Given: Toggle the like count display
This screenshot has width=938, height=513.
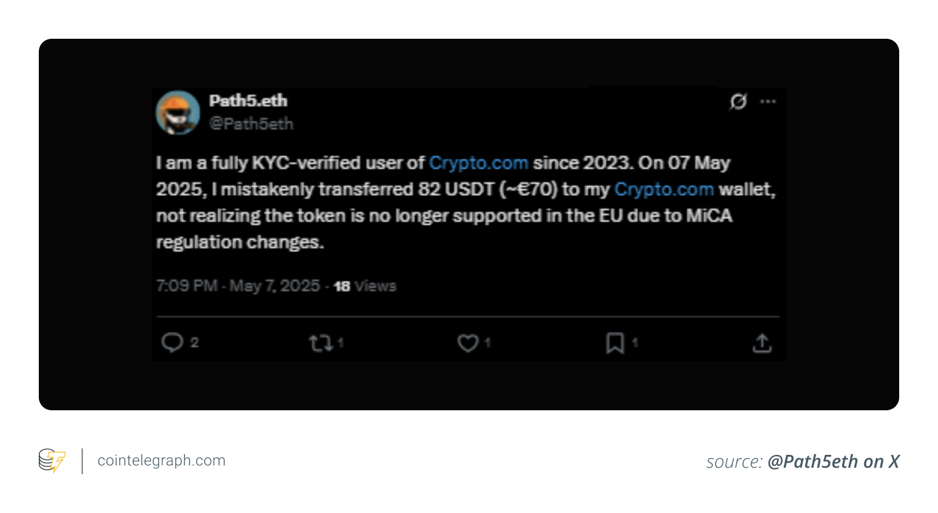Looking at the screenshot, I should pos(486,344).
